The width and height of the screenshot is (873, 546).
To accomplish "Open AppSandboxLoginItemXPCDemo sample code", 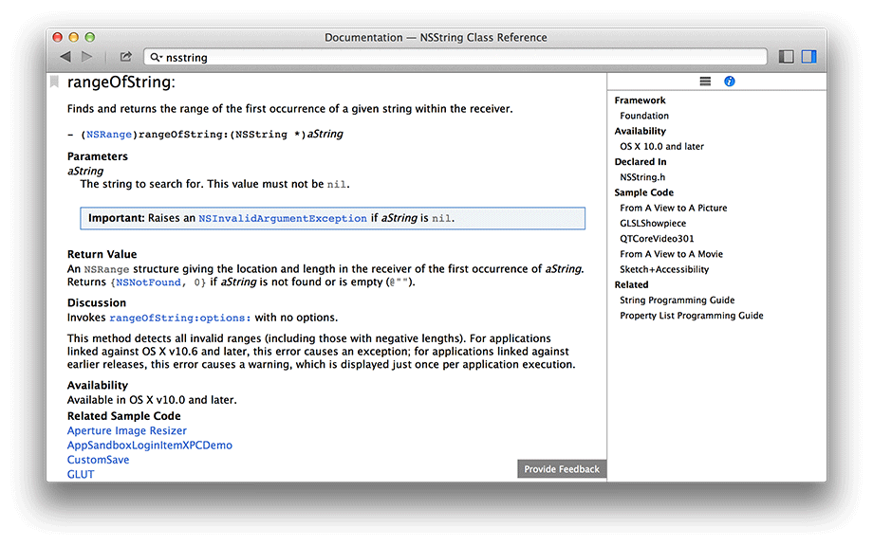I will 150,446.
